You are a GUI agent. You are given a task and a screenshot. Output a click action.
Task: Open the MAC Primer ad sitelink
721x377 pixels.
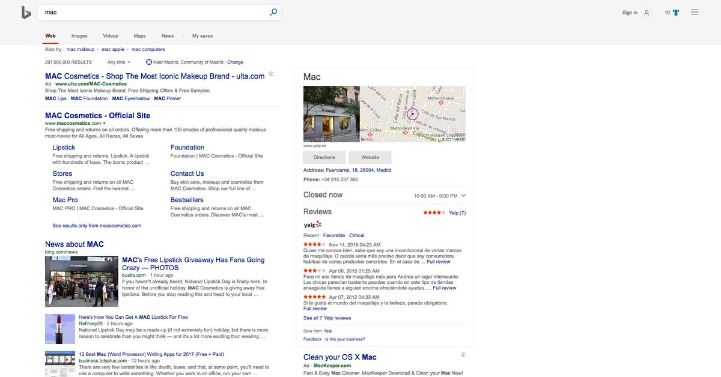(x=168, y=98)
